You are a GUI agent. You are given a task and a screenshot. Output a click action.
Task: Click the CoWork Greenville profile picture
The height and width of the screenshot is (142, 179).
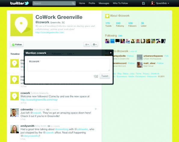22,25
